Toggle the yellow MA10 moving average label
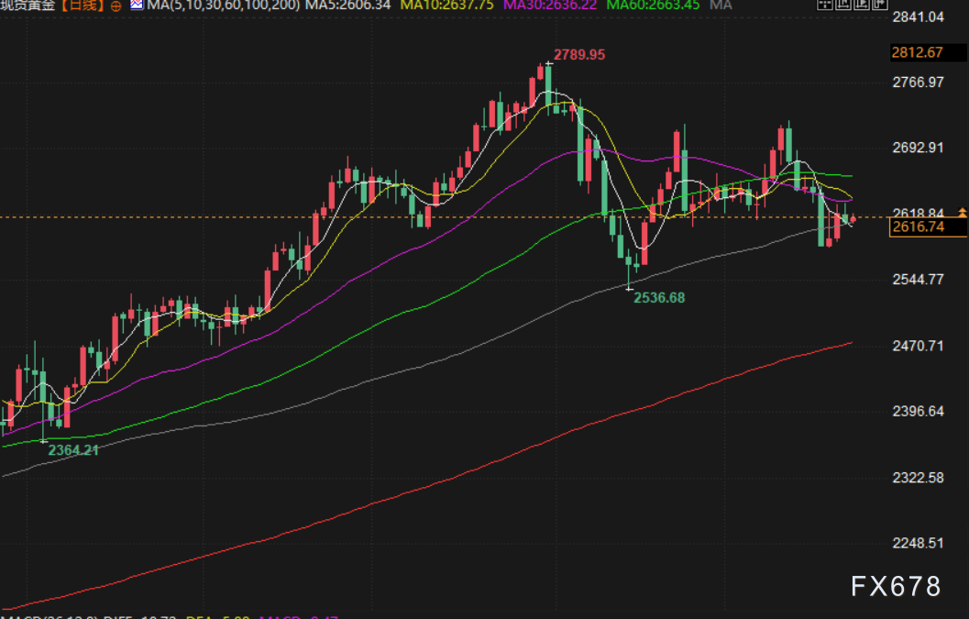Viewport: 969px width, 619px height. 446,5
